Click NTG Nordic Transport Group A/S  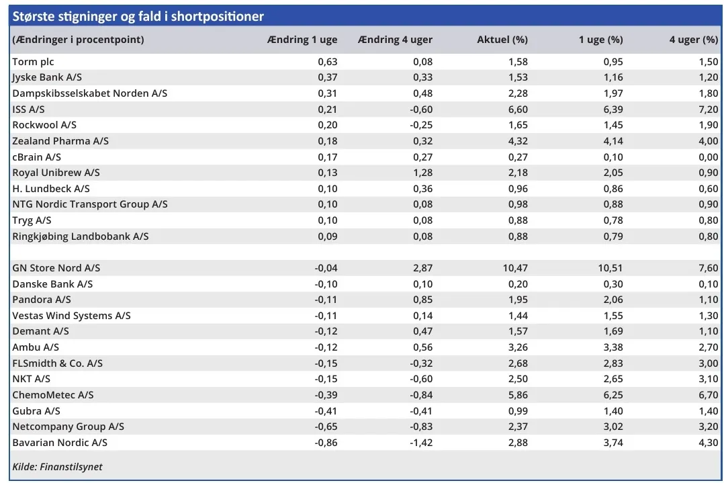pos(89,204)
